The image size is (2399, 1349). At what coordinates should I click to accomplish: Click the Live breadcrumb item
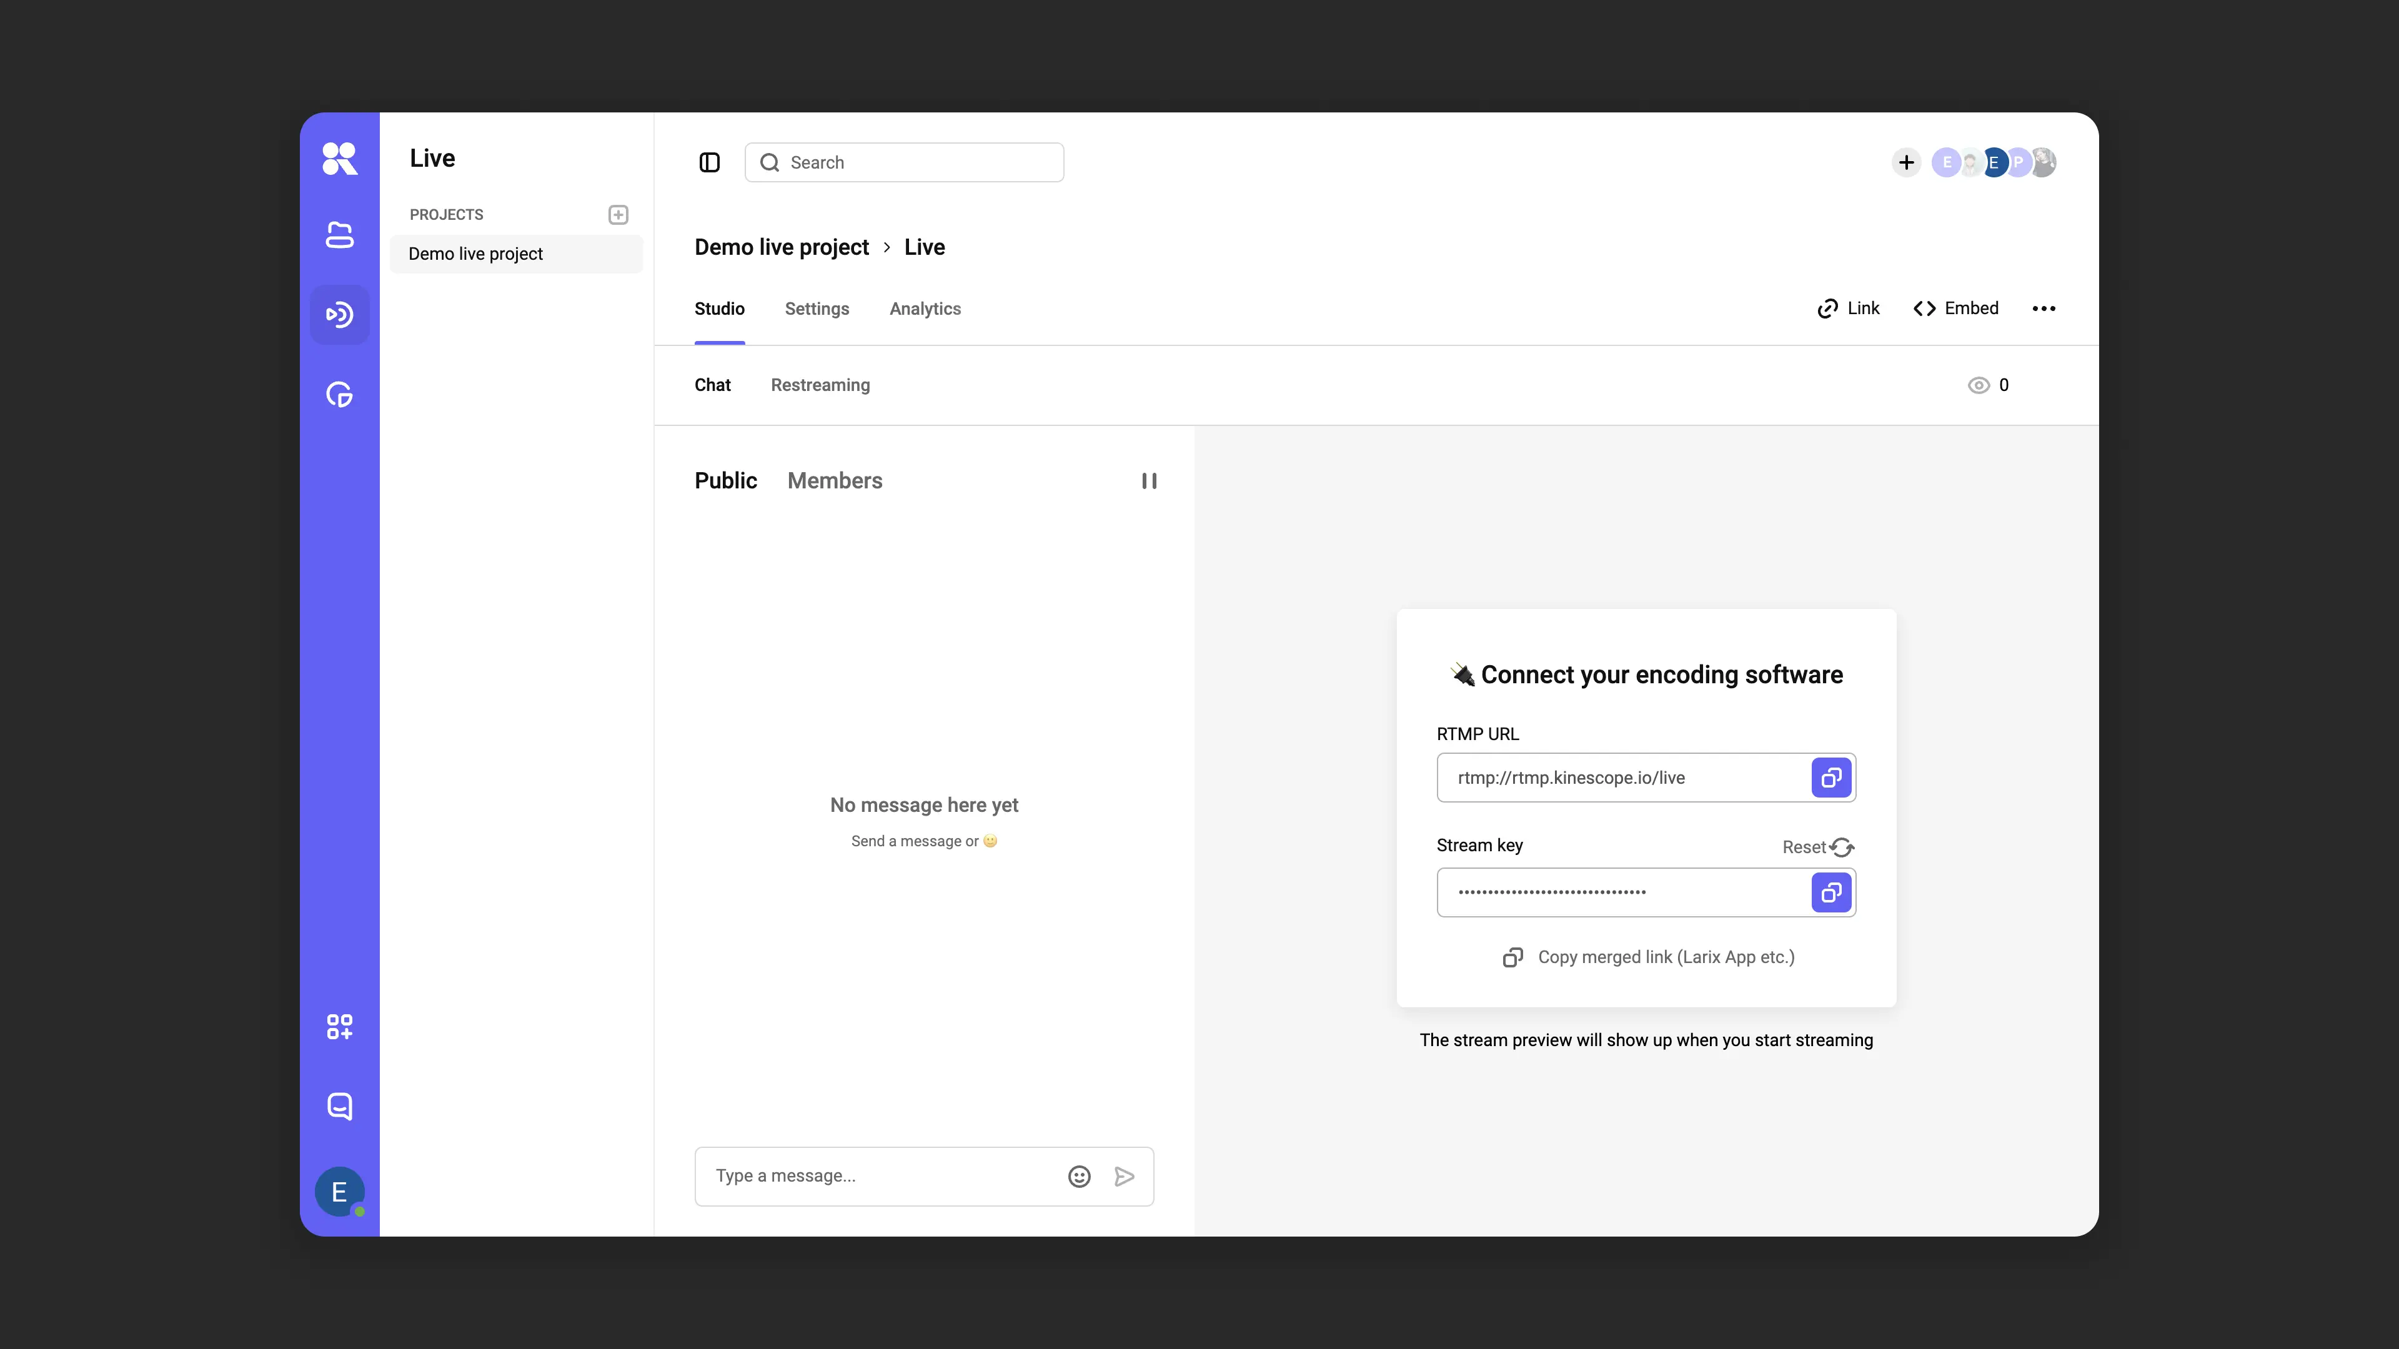click(924, 248)
